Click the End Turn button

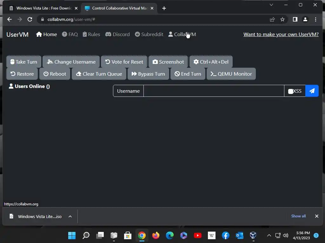coord(188,74)
